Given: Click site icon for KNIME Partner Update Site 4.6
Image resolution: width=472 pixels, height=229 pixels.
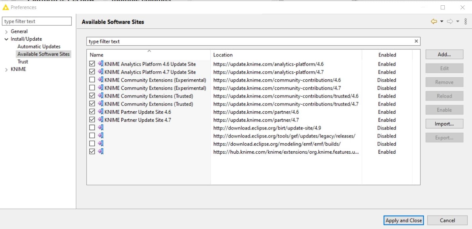Looking at the screenshot, I should (101, 112).
